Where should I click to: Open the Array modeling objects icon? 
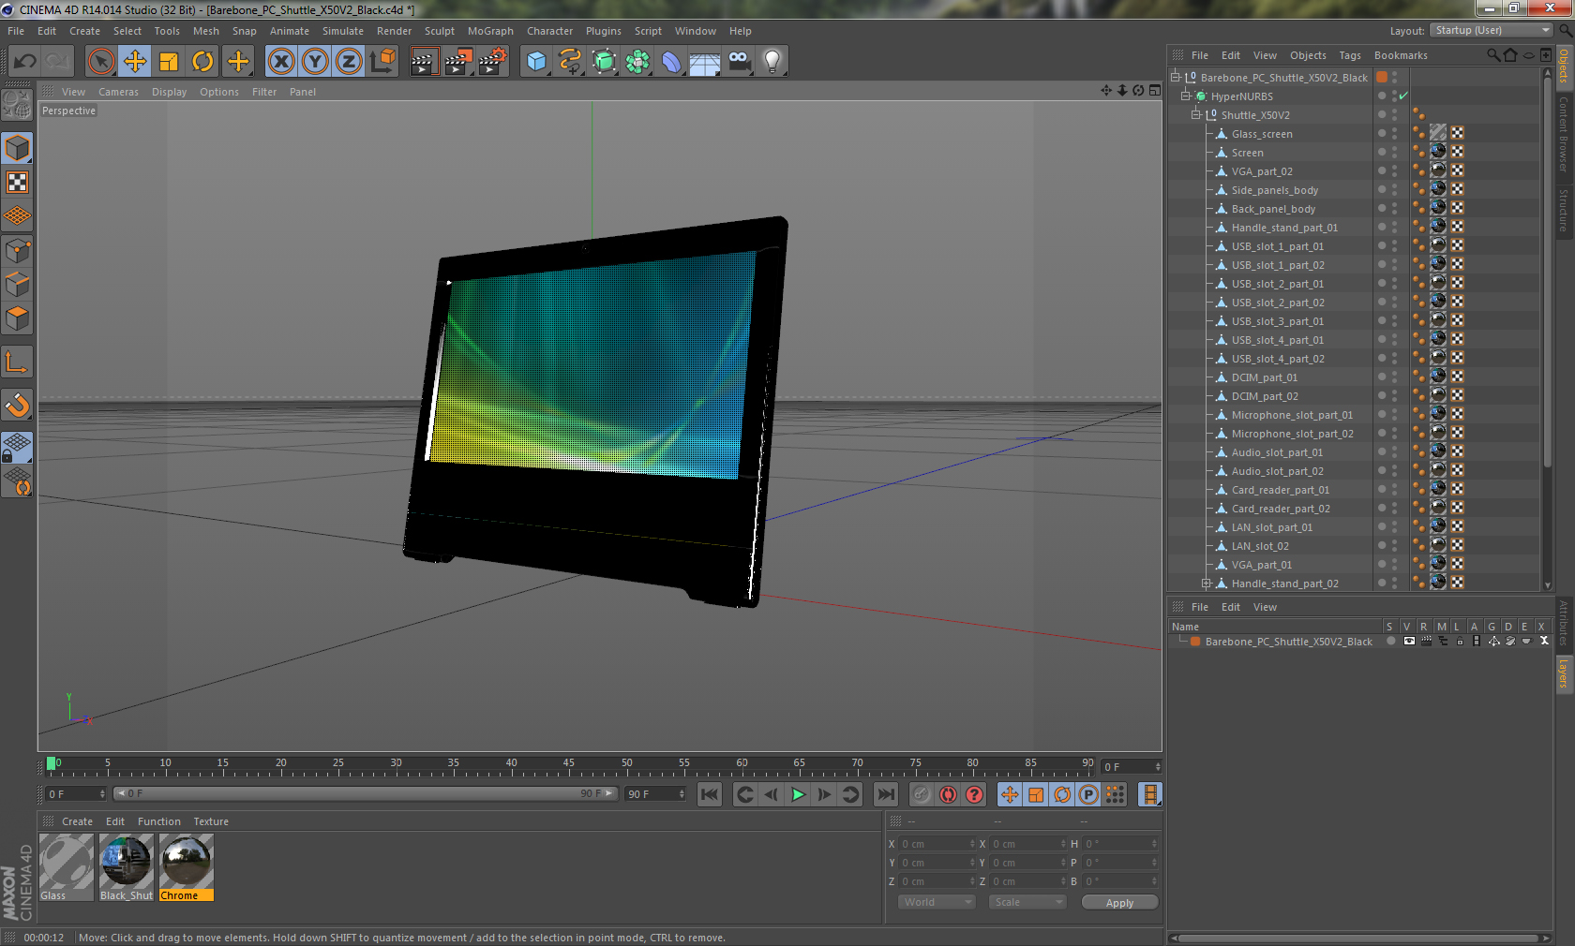tap(637, 62)
